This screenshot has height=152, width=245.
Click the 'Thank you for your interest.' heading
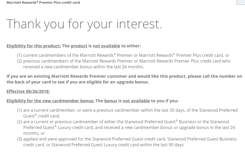[84, 24]
